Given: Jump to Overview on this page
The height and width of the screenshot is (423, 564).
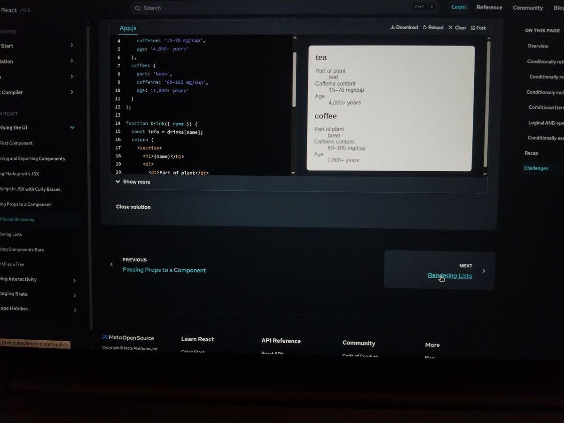Looking at the screenshot, I should click(x=538, y=46).
